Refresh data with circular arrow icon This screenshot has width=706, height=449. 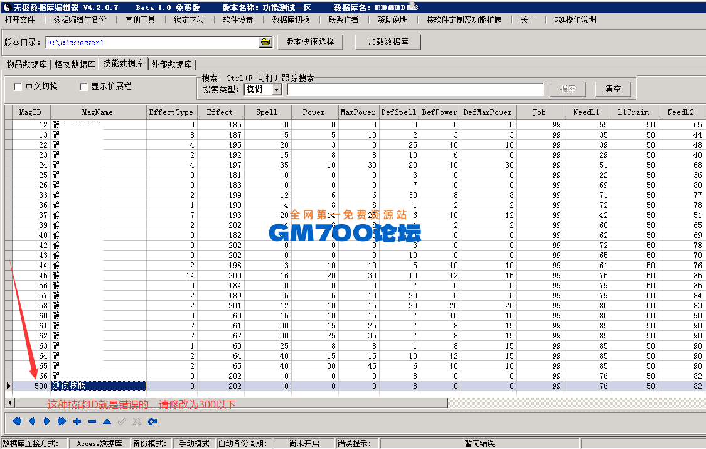click(151, 421)
